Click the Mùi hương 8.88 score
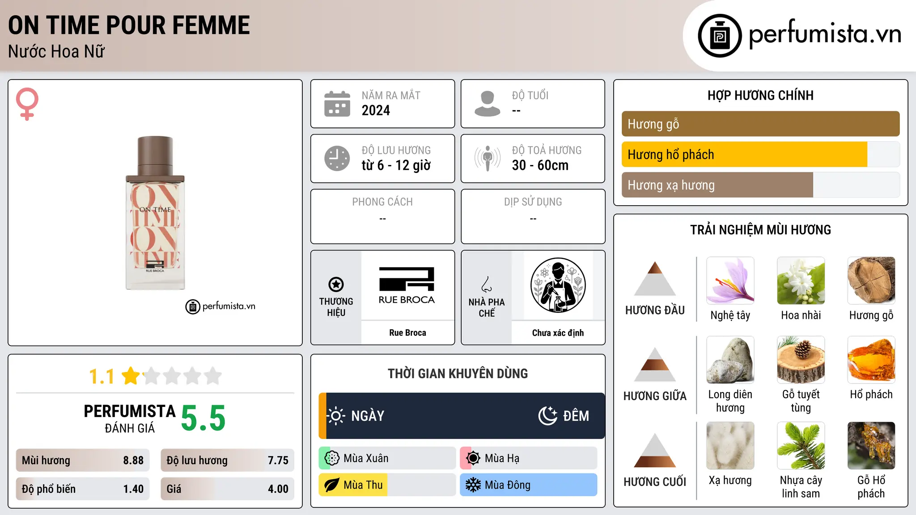Image resolution: width=916 pixels, height=515 pixels. 83,460
